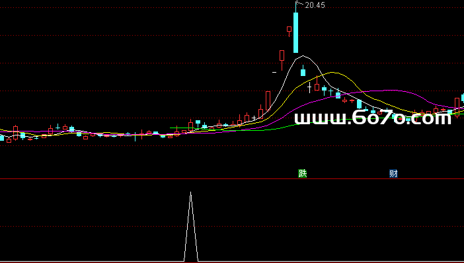Click the tip of the white indicator spike
464x263 pixels.
click(190, 192)
